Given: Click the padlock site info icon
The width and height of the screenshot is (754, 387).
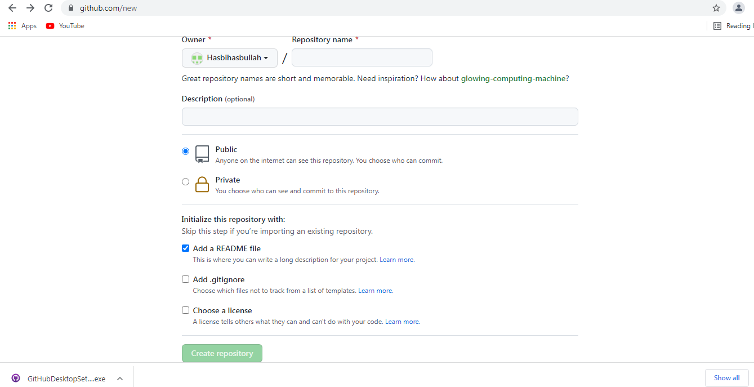Looking at the screenshot, I should click(x=71, y=8).
